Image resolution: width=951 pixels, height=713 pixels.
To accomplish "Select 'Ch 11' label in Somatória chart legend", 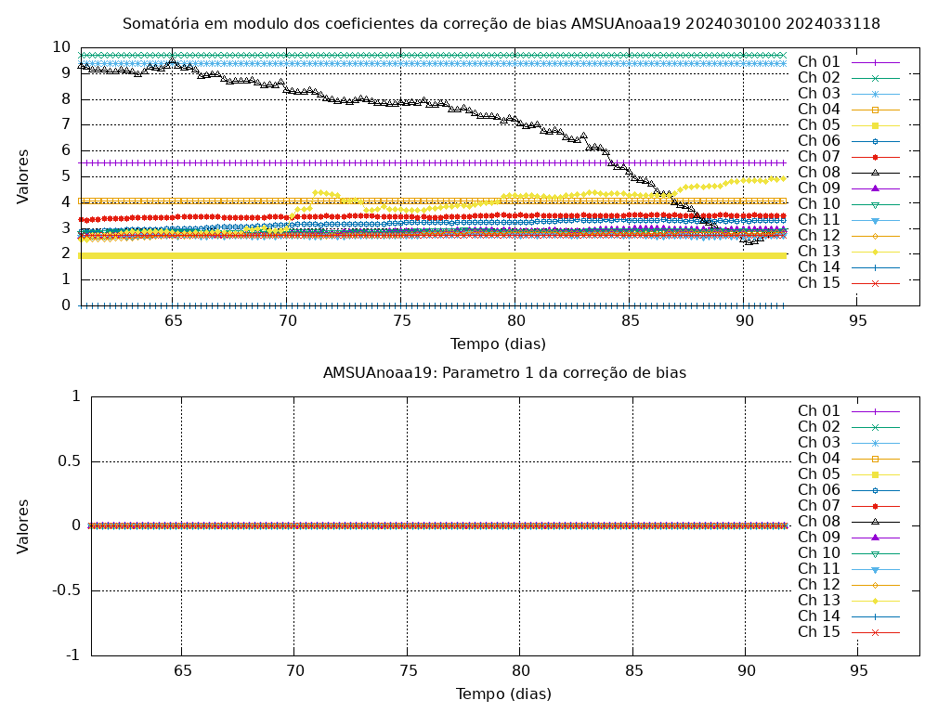I will coord(819,219).
